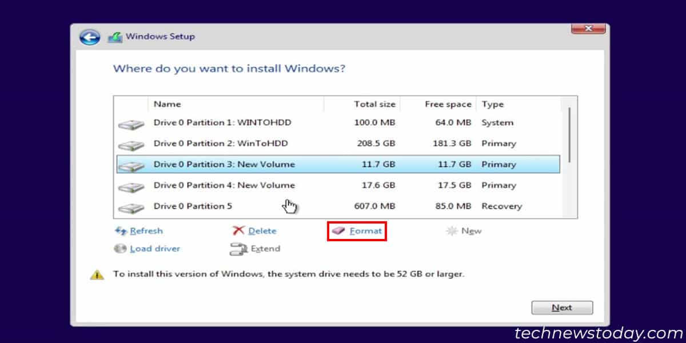The height and width of the screenshot is (343, 686).
Task: Click the Load driver icon
Action: (120, 248)
